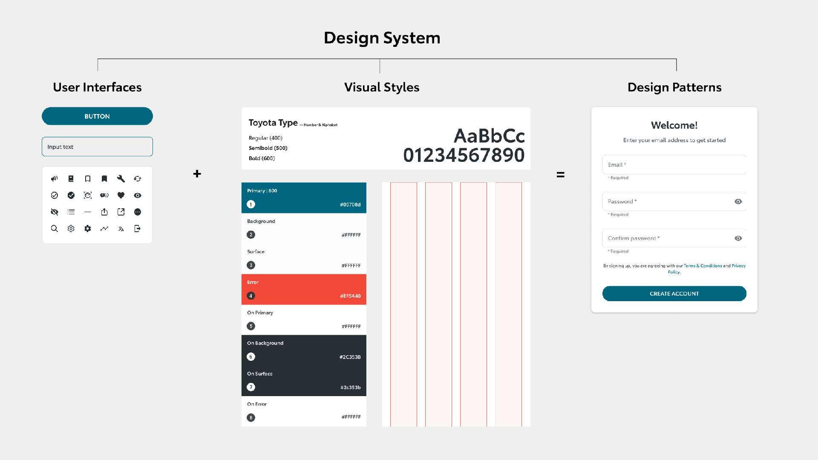
Task: Click the repair/wrench tool icon
Action: tap(120, 178)
